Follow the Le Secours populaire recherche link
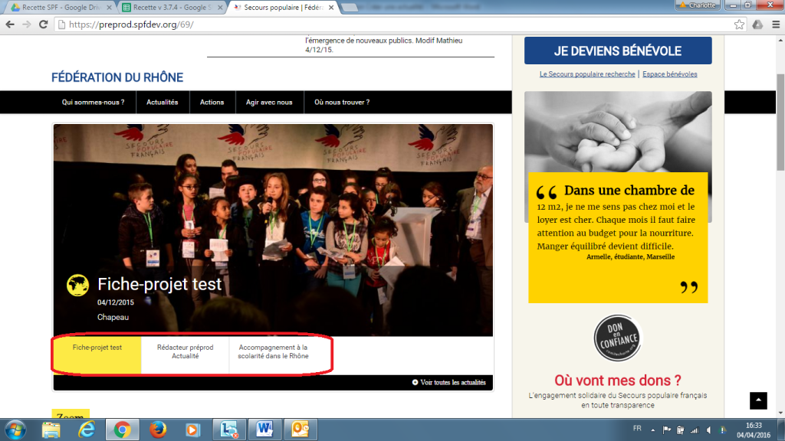This screenshot has width=785, height=441. coord(587,74)
